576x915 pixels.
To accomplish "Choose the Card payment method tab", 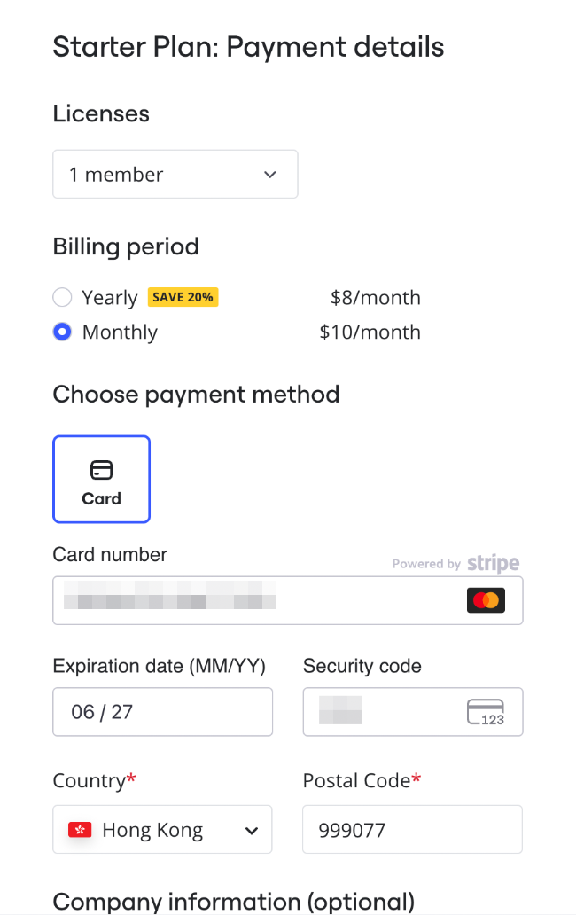I will (102, 480).
